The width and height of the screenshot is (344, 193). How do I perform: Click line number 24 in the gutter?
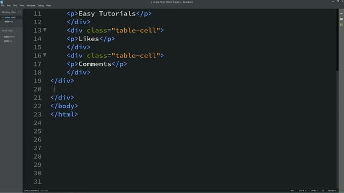[37, 123]
